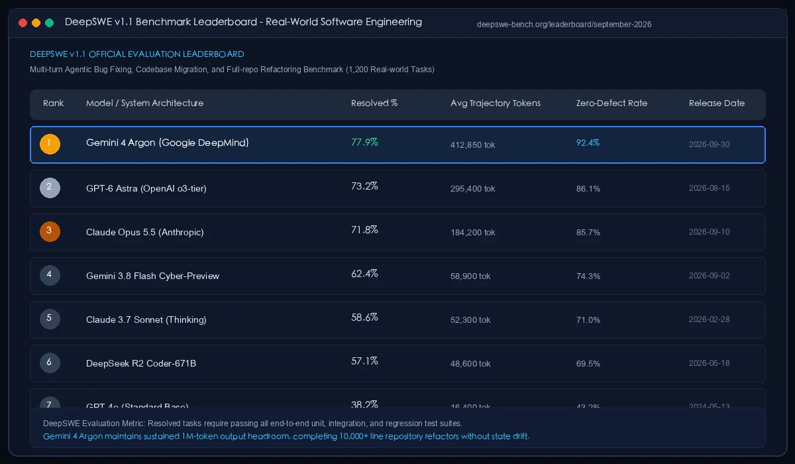Click the 2026-05-18 release date
Image resolution: width=795 pixels, height=464 pixels.
click(x=710, y=363)
